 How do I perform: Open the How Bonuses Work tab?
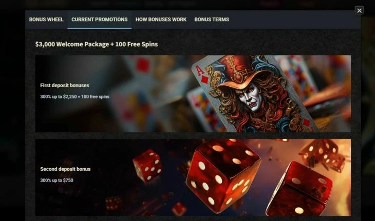(161, 19)
